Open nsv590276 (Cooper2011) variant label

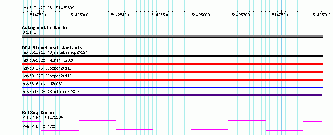click(x=47, y=68)
